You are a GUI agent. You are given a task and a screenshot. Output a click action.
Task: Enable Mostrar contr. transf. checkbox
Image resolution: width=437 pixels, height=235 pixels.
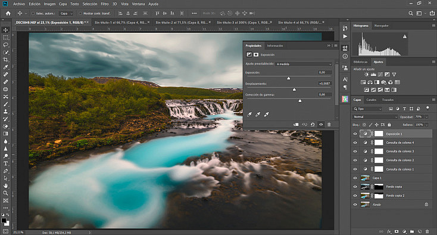pos(80,13)
